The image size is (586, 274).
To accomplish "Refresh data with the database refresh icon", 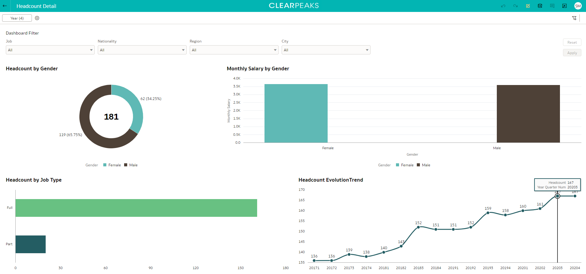I will pyautogui.click(x=540, y=6).
